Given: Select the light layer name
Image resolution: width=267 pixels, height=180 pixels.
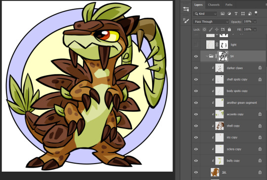Looking at the screenshot, I should [233, 45].
